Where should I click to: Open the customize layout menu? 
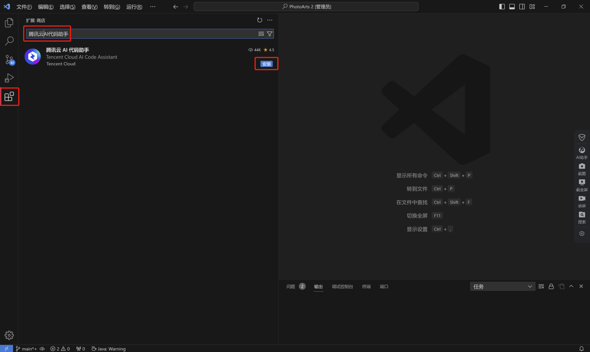tap(532, 7)
